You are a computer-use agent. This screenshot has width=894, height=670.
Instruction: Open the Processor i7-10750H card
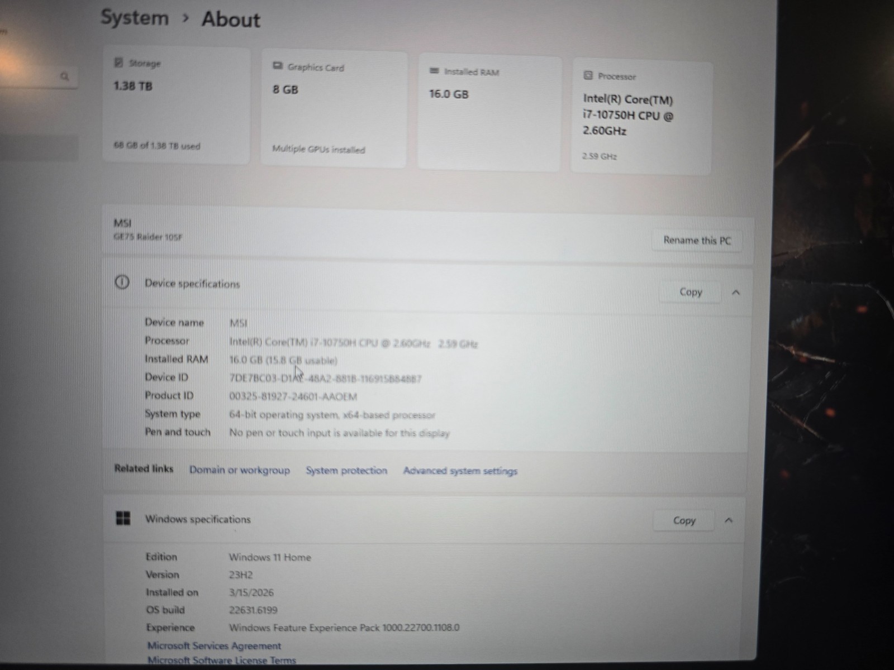[641, 117]
